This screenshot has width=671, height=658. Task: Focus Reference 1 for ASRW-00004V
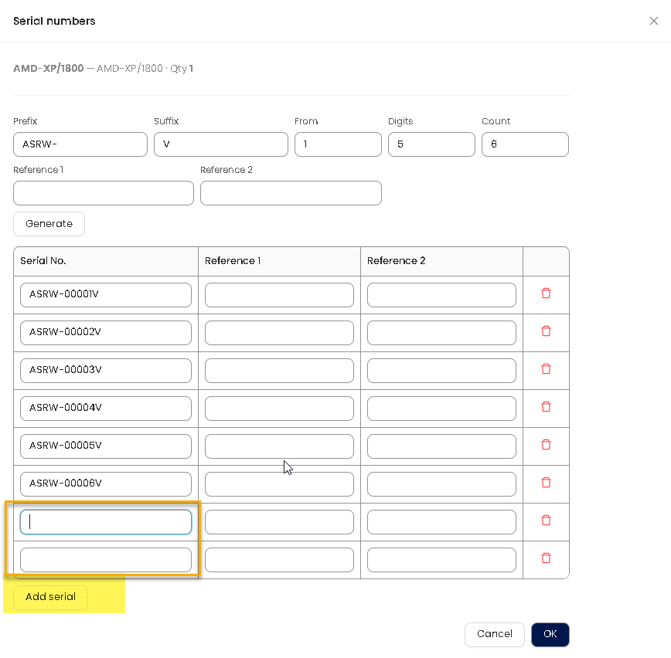pyautogui.click(x=279, y=409)
